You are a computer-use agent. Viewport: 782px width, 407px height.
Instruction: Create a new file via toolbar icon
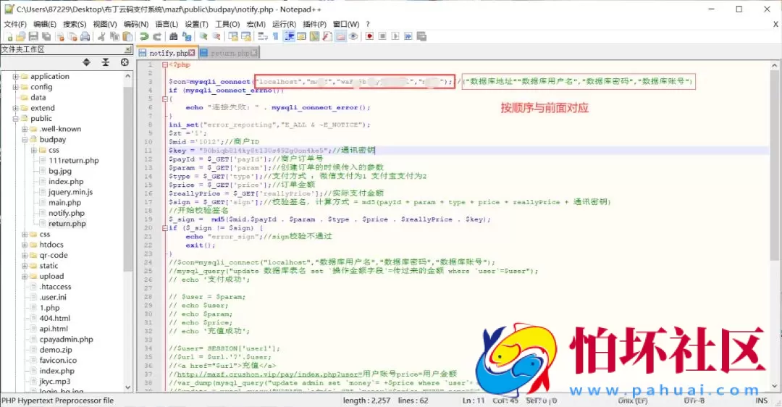click(x=8, y=36)
